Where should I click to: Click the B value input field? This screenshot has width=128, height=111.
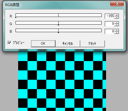coord(110,31)
